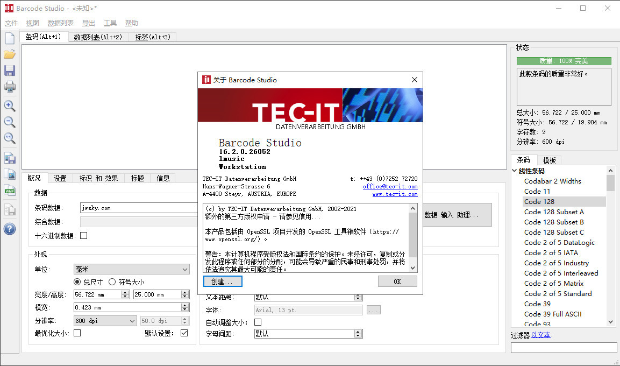Click the greyed-out document icon in sidebar
The width and height of the screenshot is (620, 366).
(x=10, y=210)
